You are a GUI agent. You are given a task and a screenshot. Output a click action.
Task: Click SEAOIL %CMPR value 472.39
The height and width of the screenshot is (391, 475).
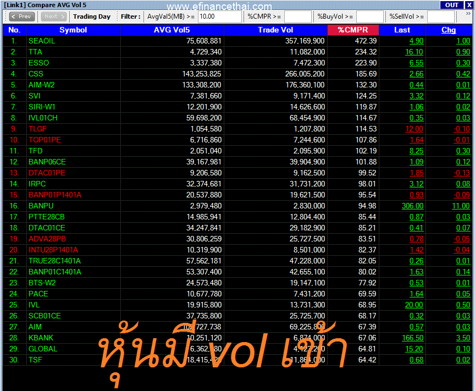click(366, 41)
